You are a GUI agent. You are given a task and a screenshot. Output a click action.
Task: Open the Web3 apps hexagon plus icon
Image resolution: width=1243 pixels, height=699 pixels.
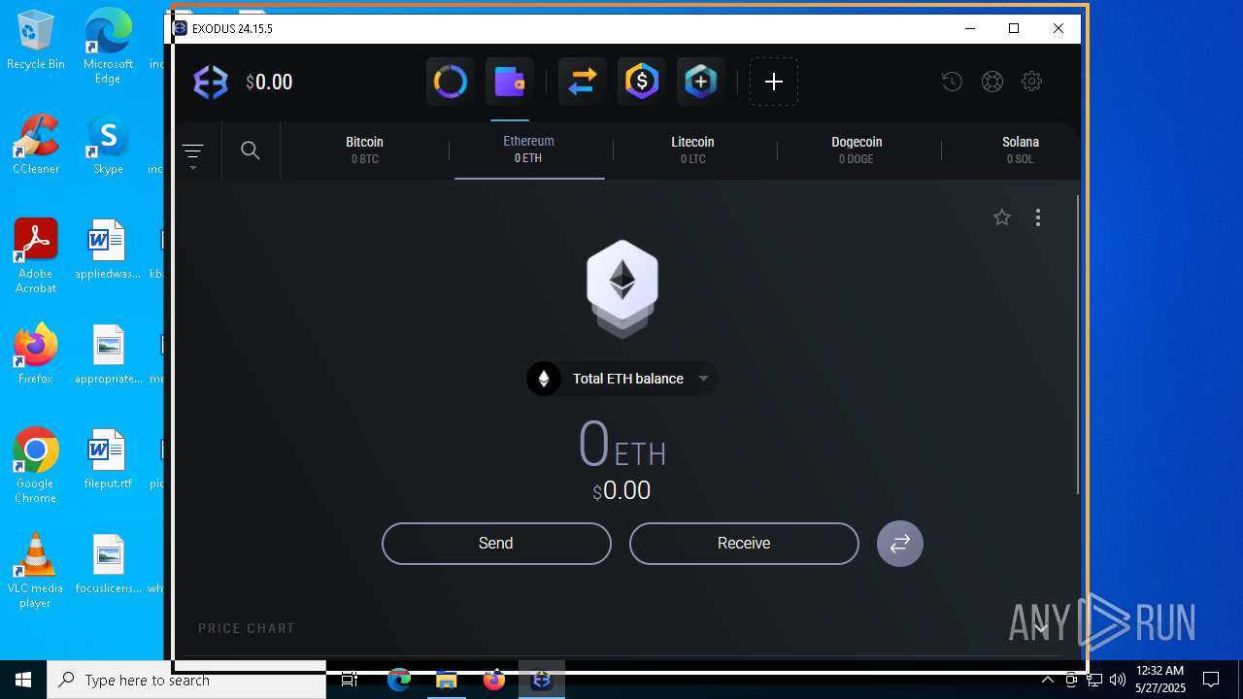click(x=700, y=82)
